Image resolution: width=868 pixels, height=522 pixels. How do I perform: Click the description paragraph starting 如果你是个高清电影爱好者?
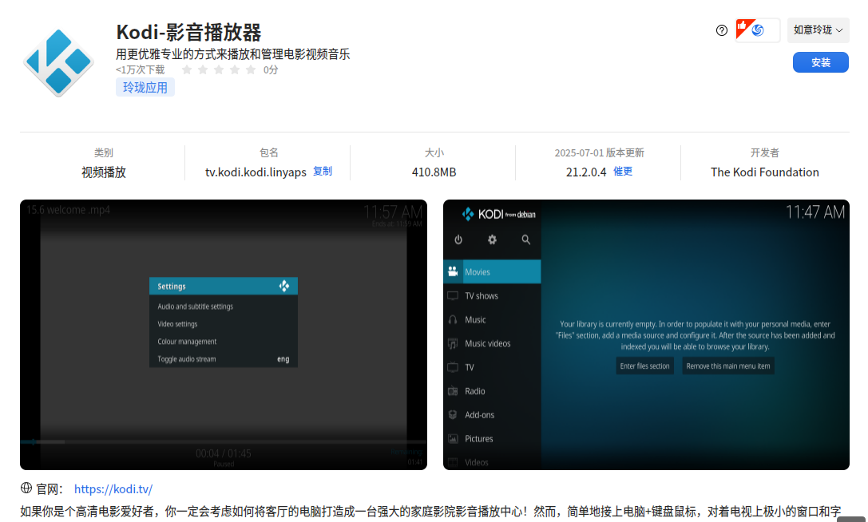[x=430, y=512]
